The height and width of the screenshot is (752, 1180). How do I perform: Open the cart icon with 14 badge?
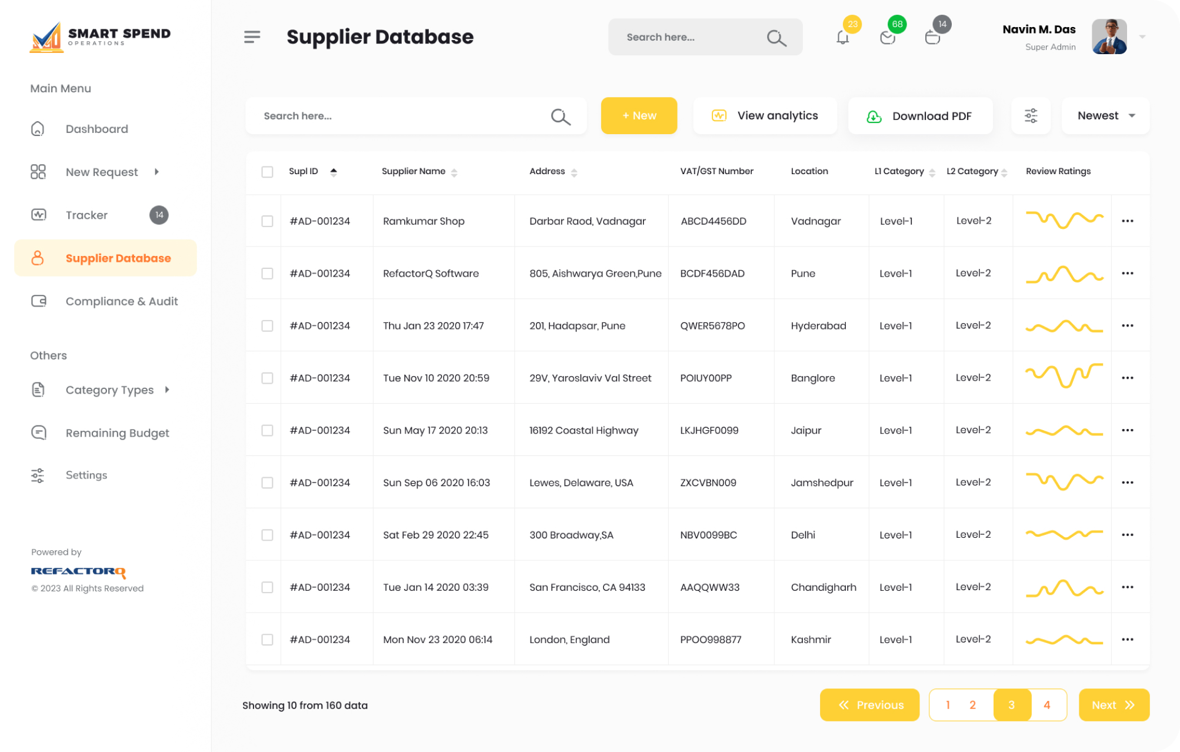pos(932,38)
